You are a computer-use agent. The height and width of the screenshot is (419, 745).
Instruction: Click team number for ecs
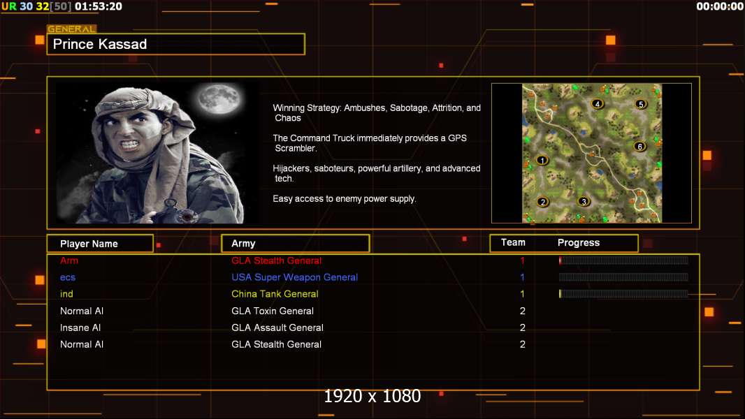point(522,277)
